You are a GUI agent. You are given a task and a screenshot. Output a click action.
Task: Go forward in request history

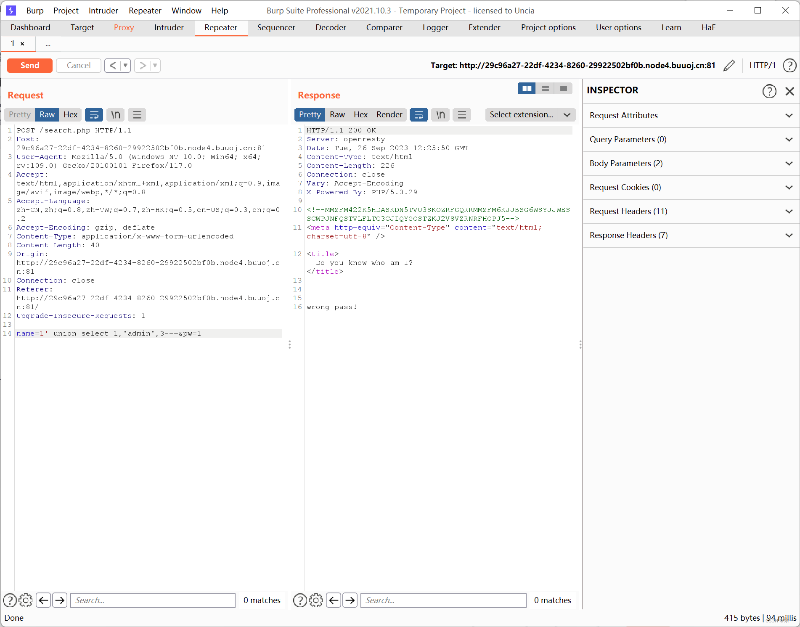(143, 65)
